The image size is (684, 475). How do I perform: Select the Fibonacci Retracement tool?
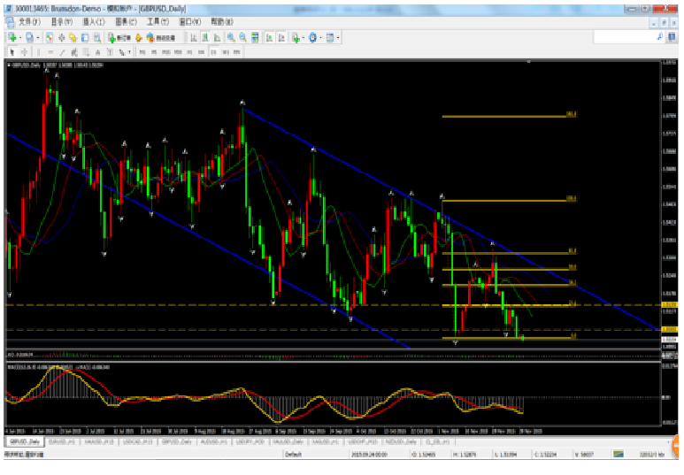(86, 52)
